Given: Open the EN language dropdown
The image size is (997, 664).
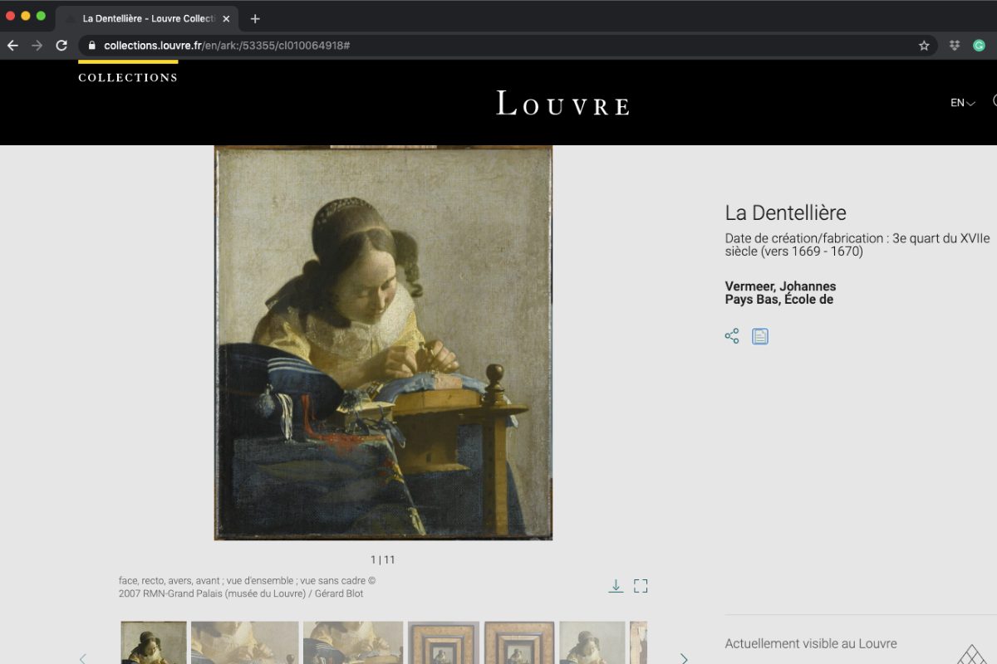Looking at the screenshot, I should point(963,103).
